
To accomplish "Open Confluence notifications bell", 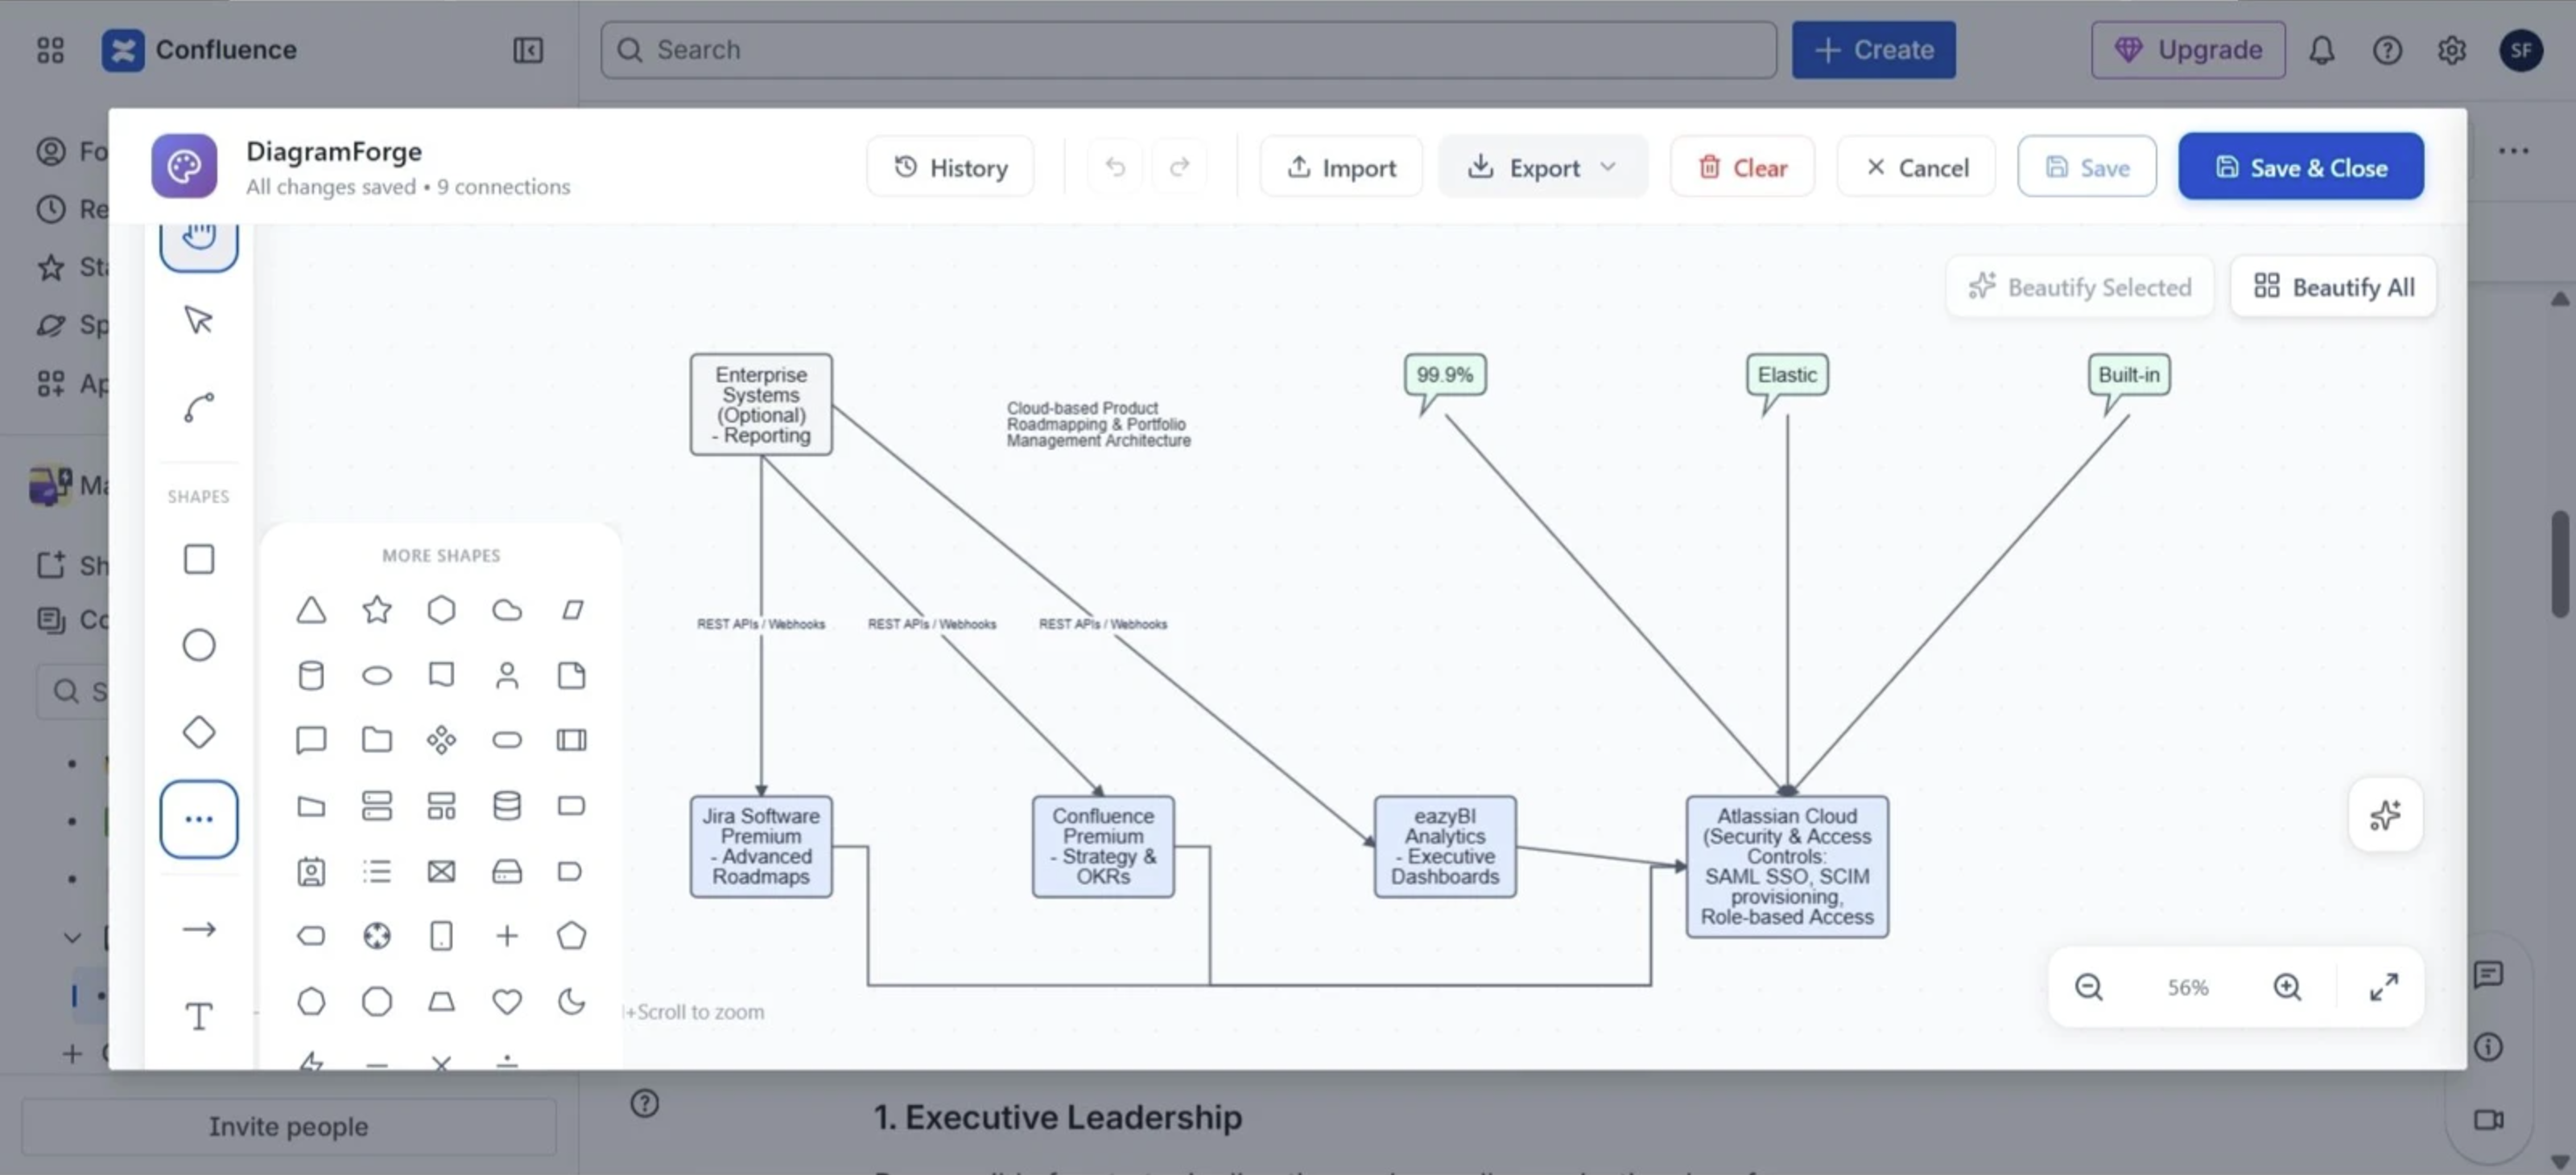I will coord(2322,50).
